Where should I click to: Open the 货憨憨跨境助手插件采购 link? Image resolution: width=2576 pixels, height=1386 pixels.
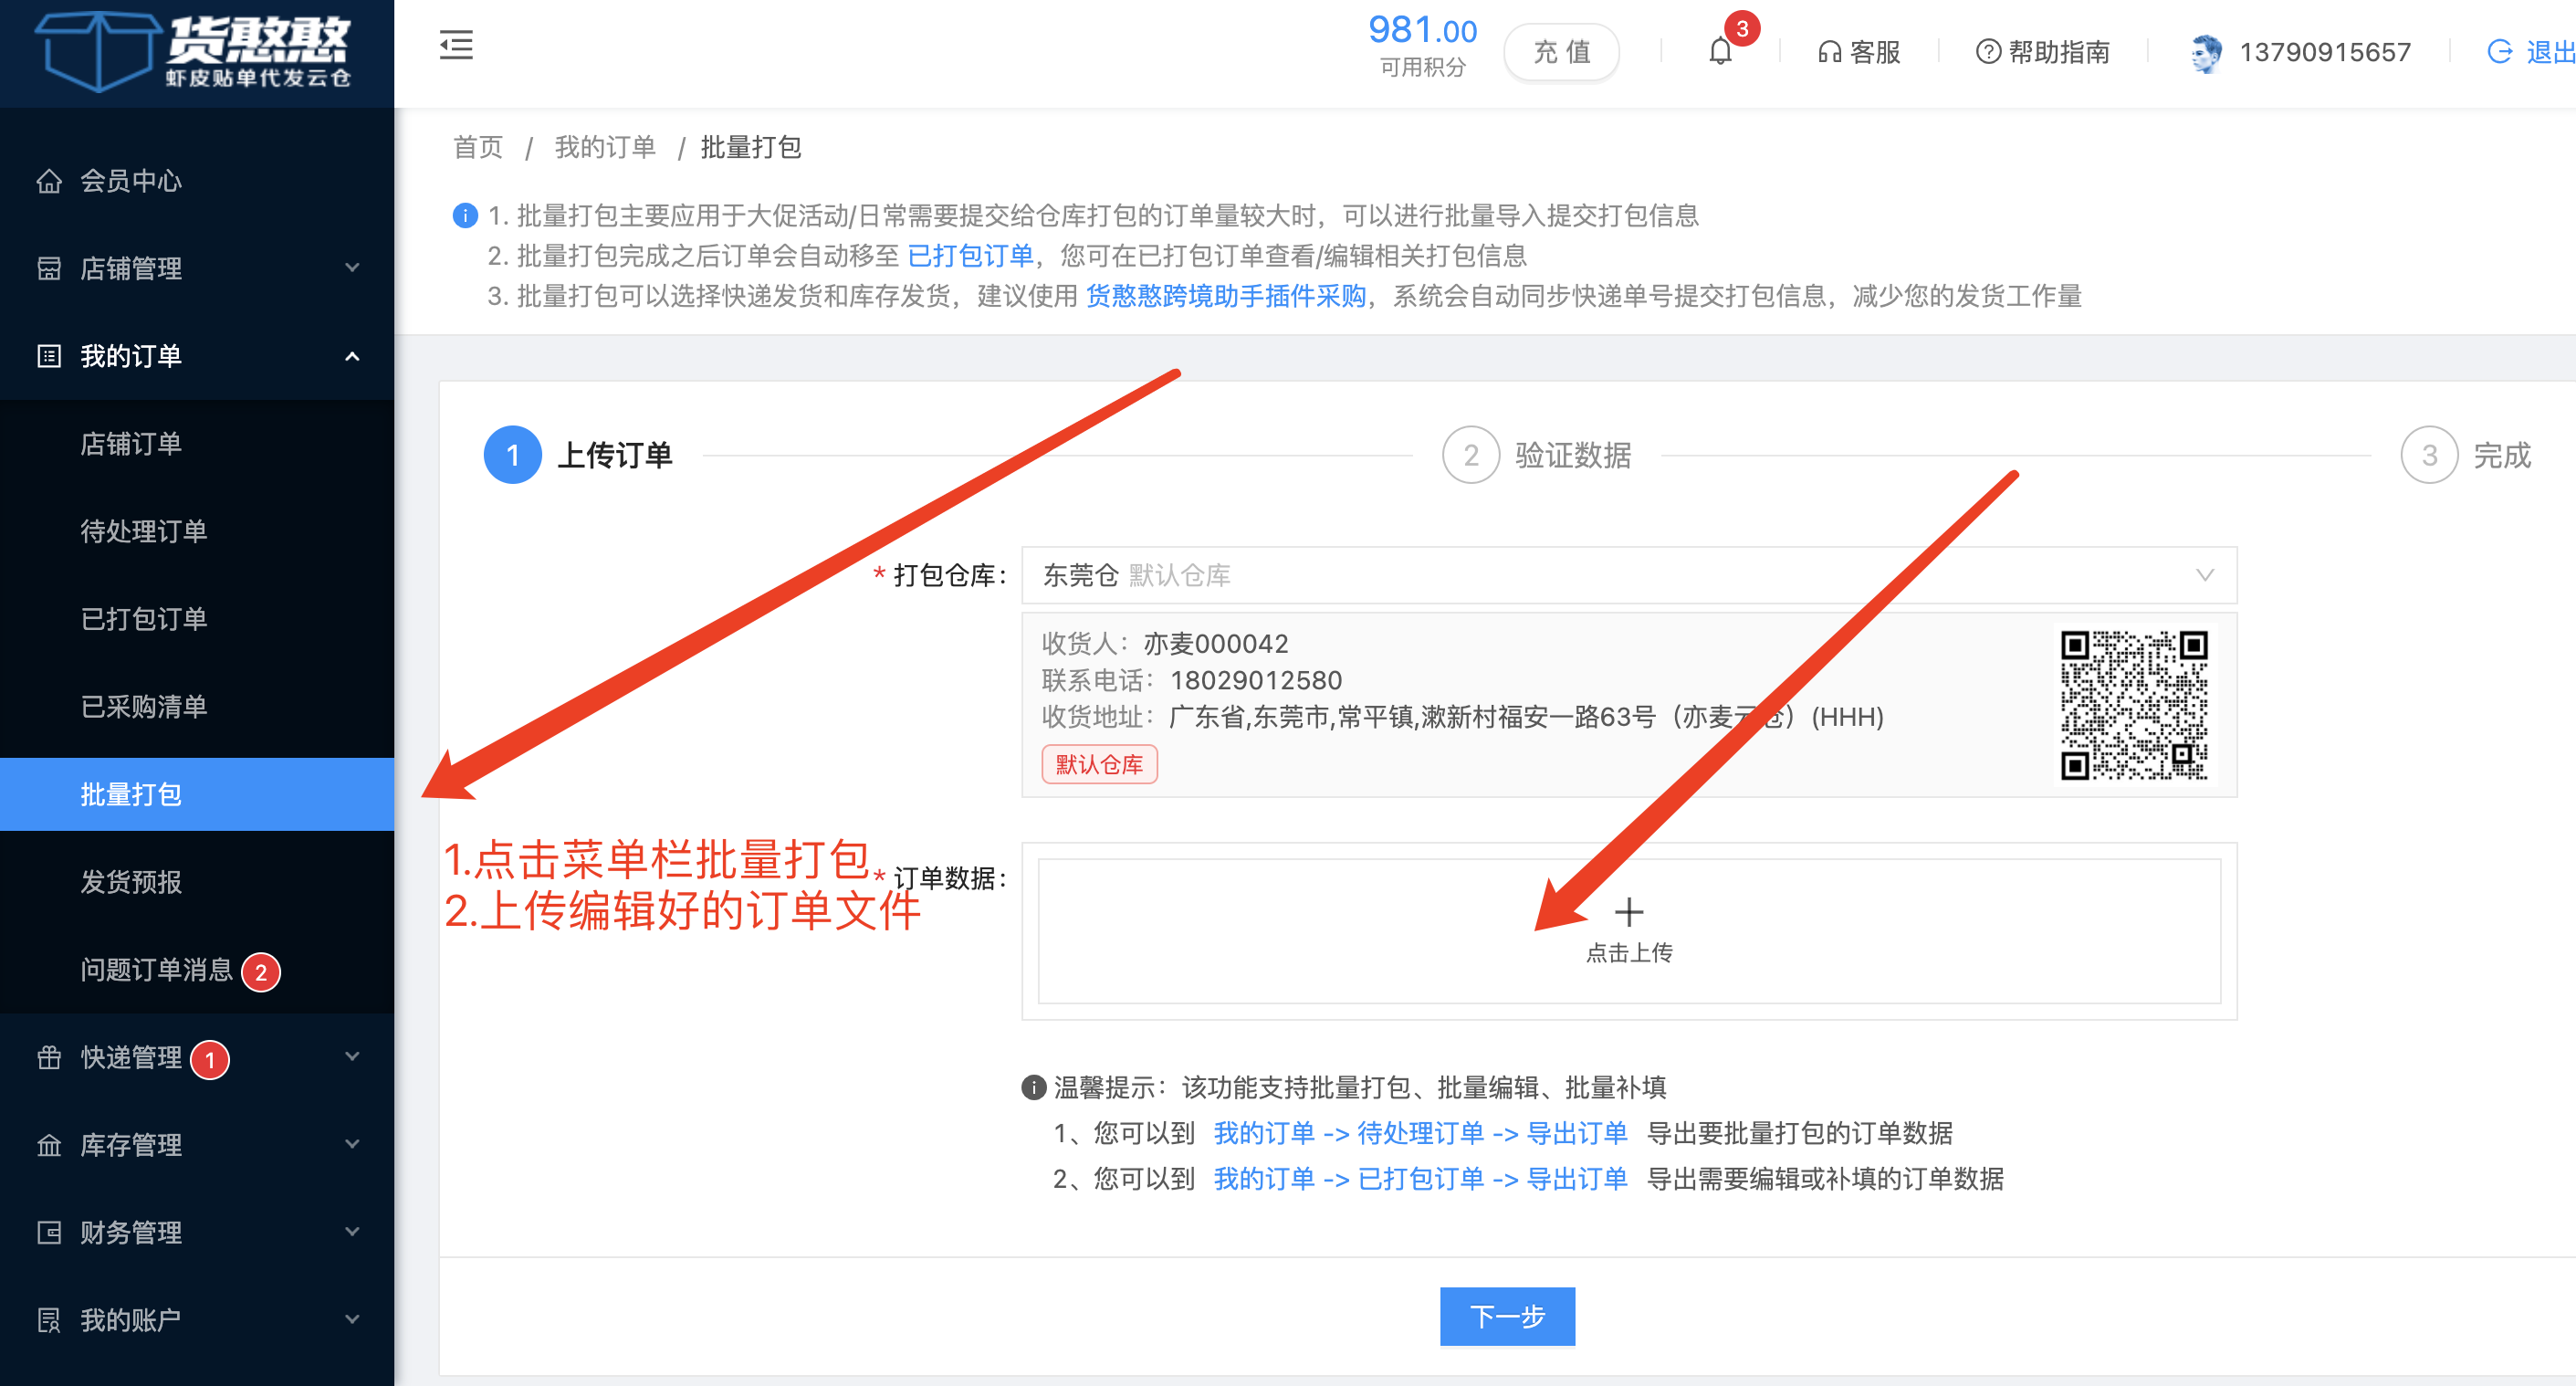[1225, 296]
